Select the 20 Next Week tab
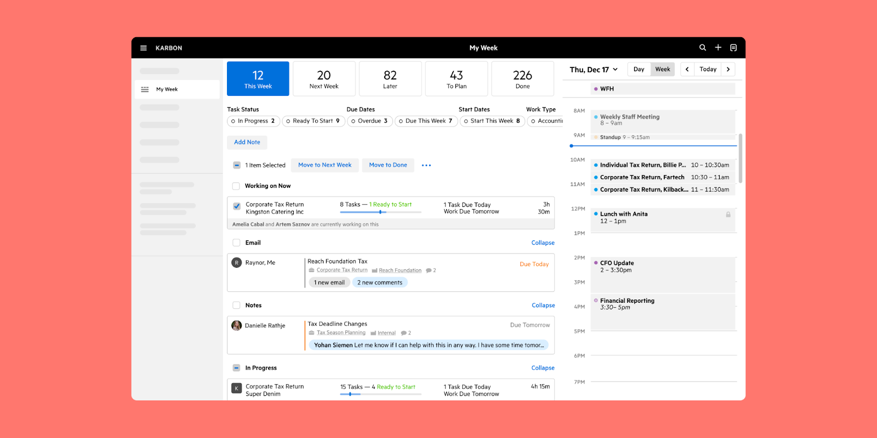 (x=324, y=79)
